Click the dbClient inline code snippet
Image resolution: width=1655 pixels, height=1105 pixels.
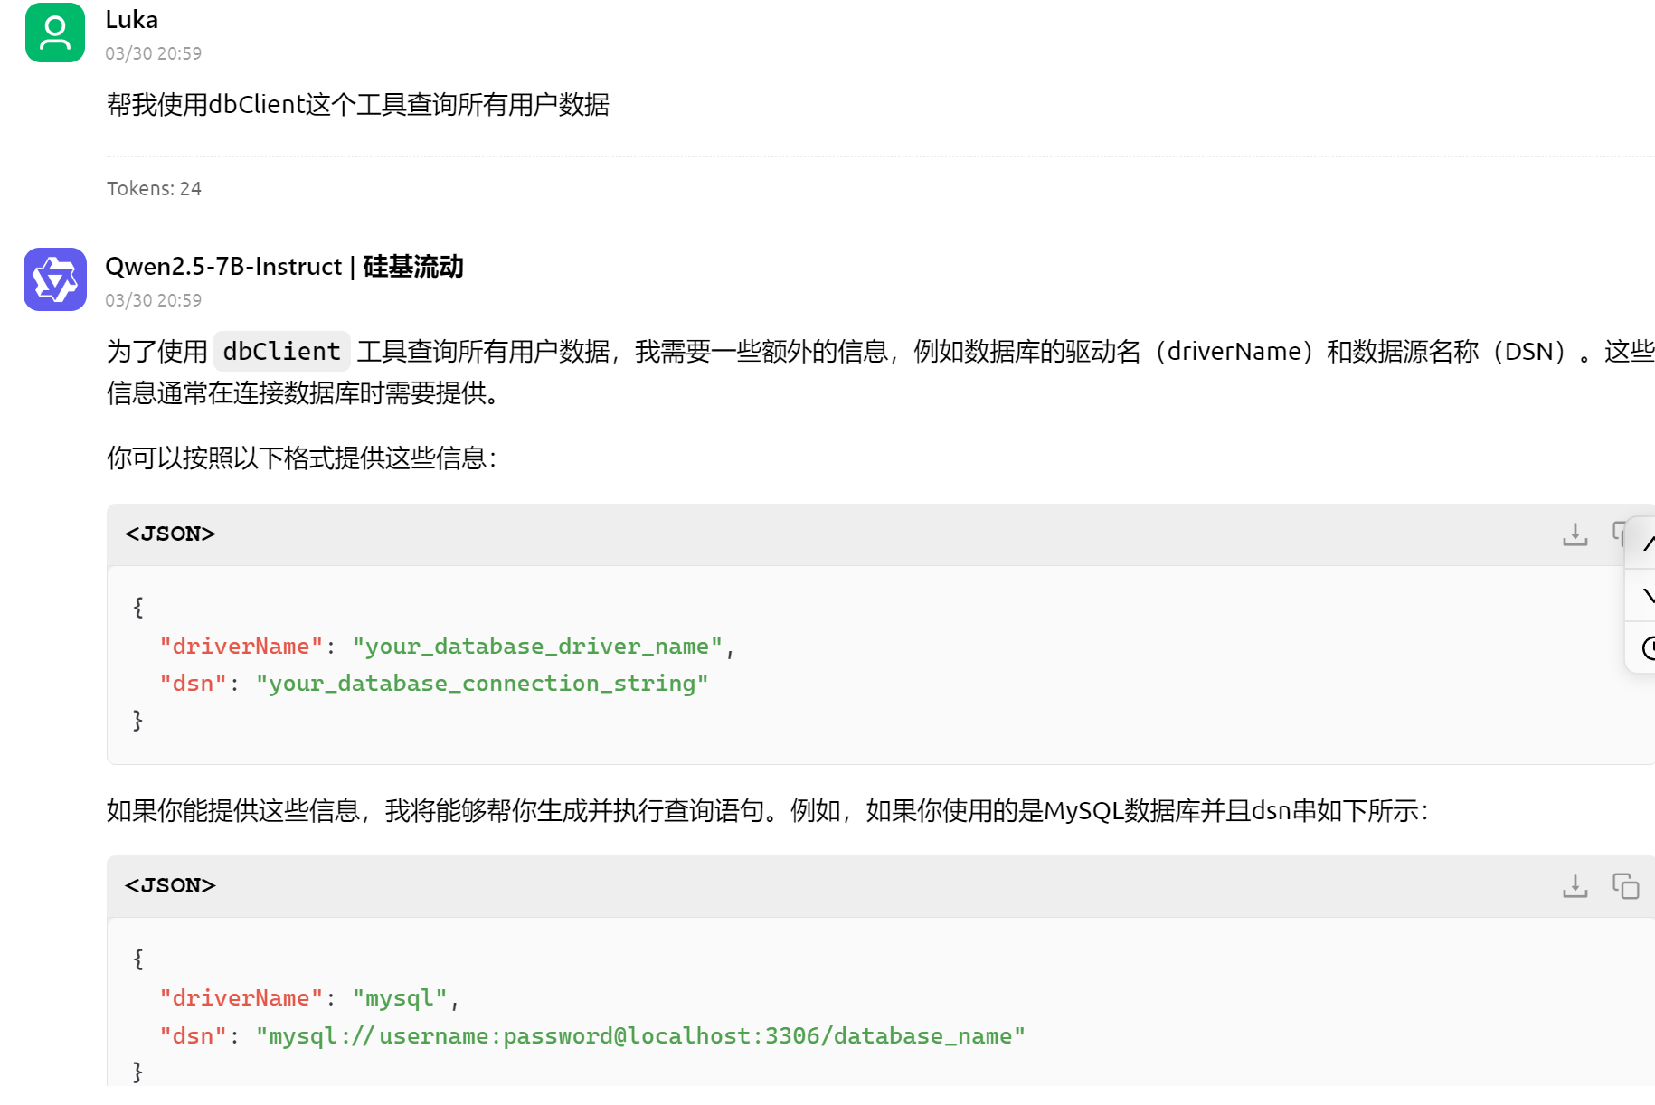(x=280, y=351)
